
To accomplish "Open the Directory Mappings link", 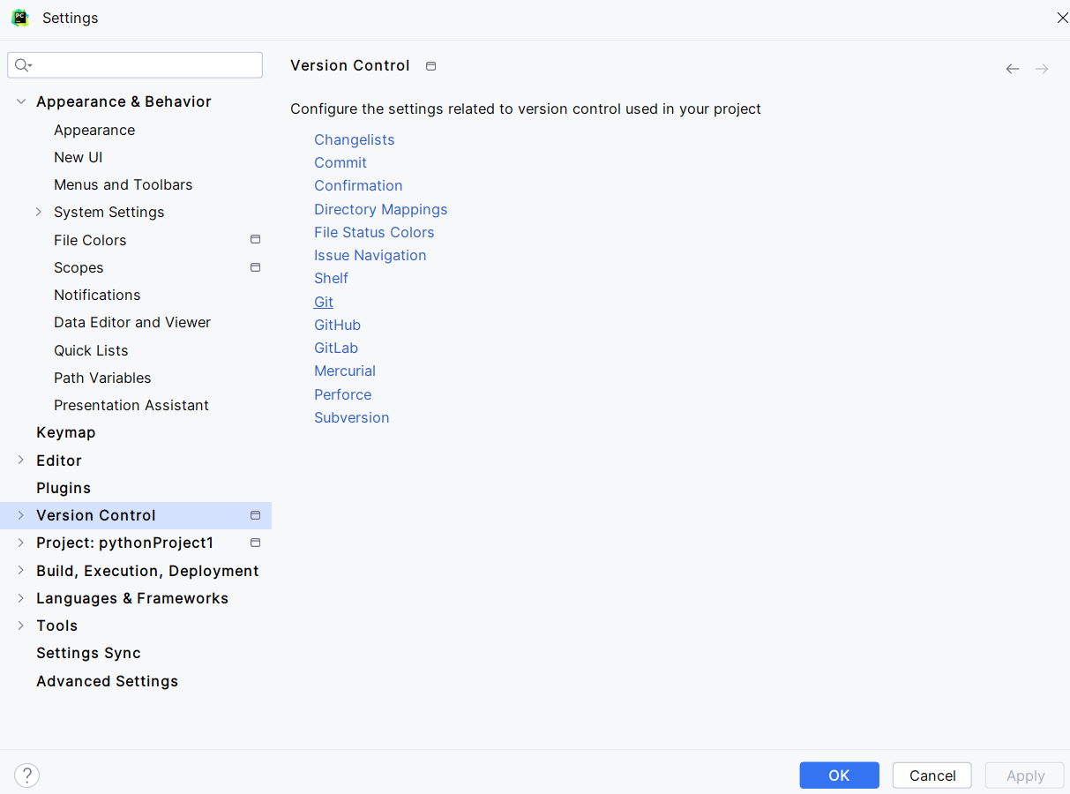I will 380,209.
